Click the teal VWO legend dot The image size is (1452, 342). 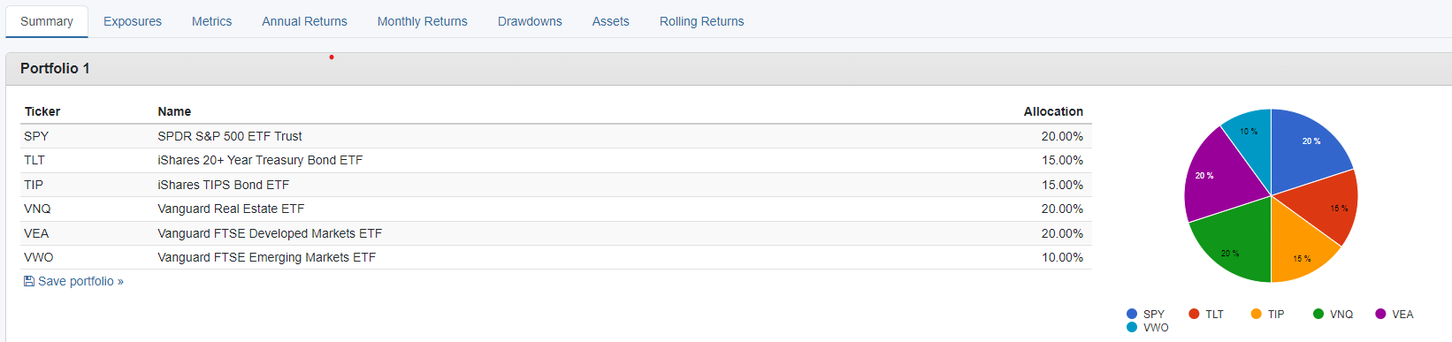(x=1132, y=327)
